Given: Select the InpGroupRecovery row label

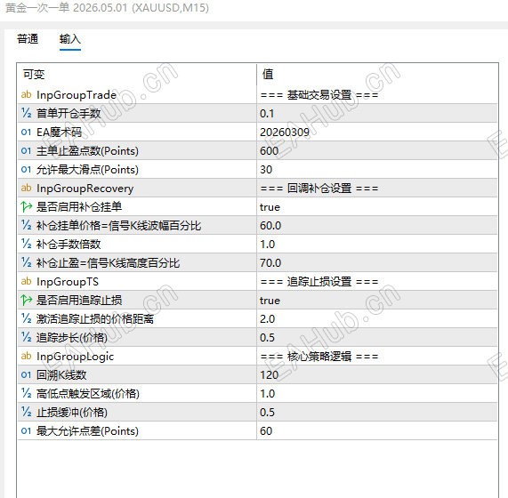Looking at the screenshot, I should (85, 189).
